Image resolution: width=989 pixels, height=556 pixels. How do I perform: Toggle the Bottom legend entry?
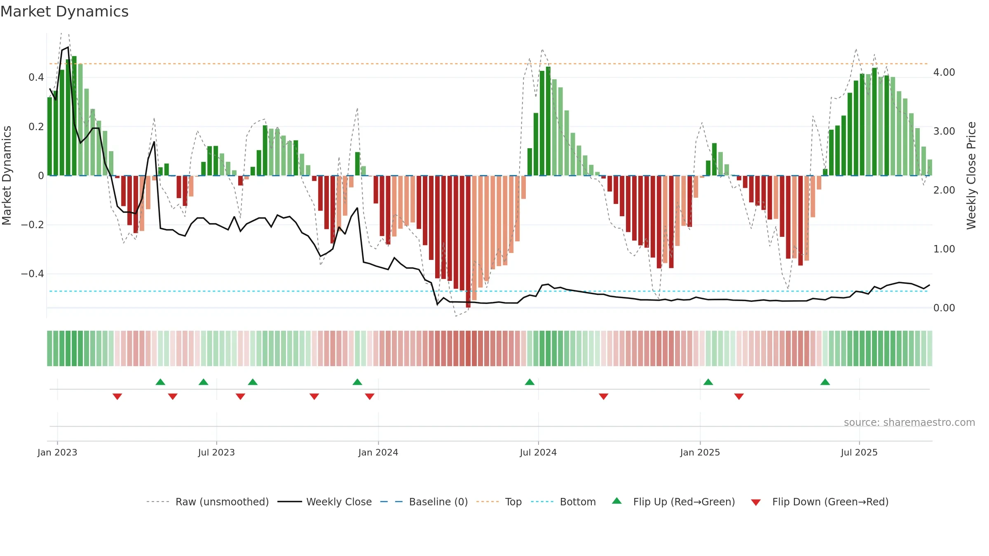click(x=563, y=502)
